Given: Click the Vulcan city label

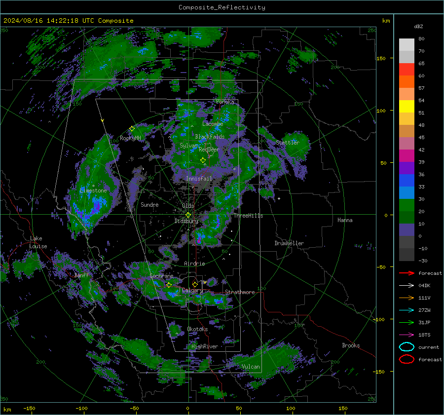Looking at the screenshot, I should 251,367.
